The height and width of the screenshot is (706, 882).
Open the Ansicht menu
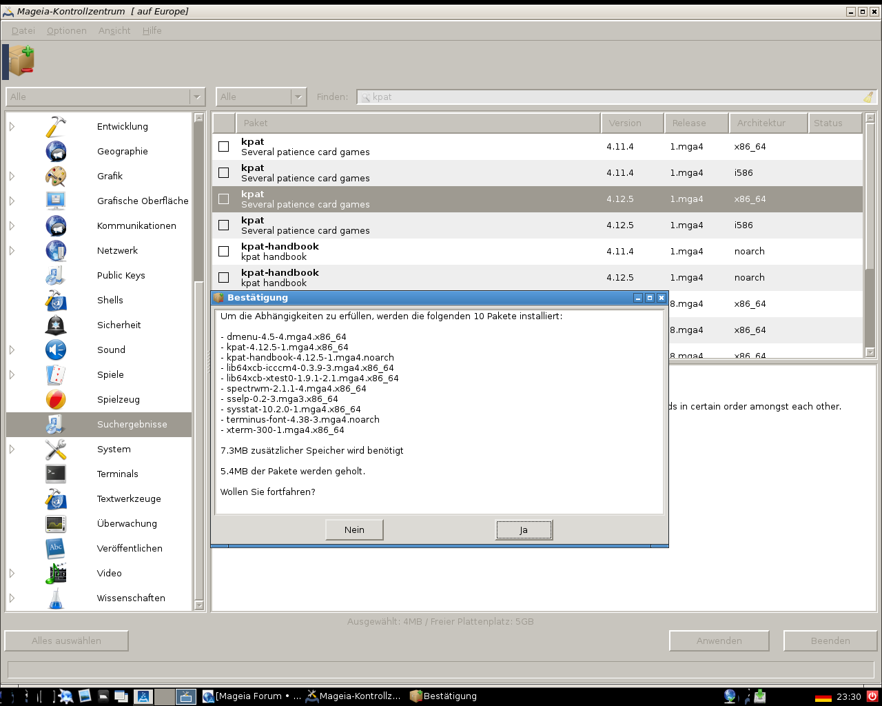tap(114, 31)
